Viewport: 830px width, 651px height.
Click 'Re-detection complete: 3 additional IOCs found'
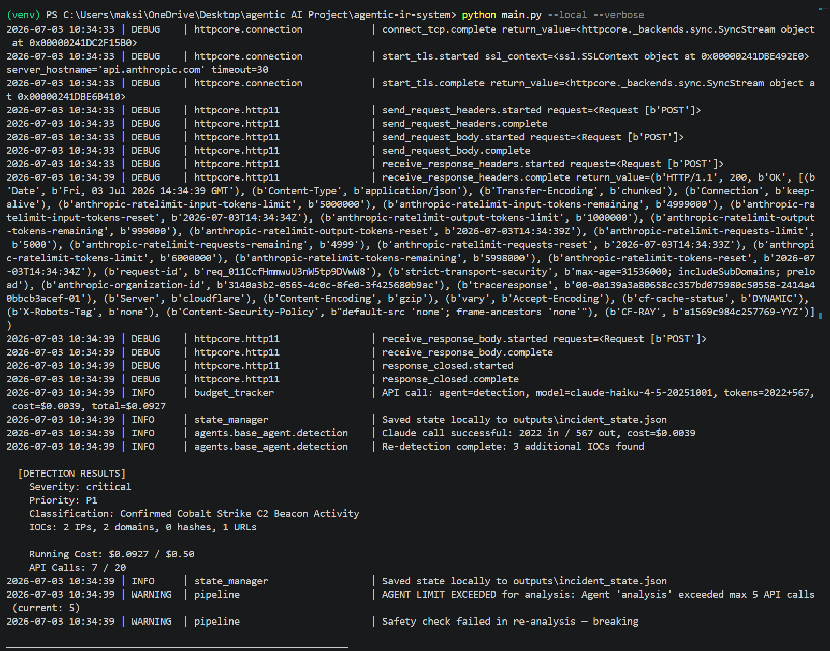[x=513, y=447]
